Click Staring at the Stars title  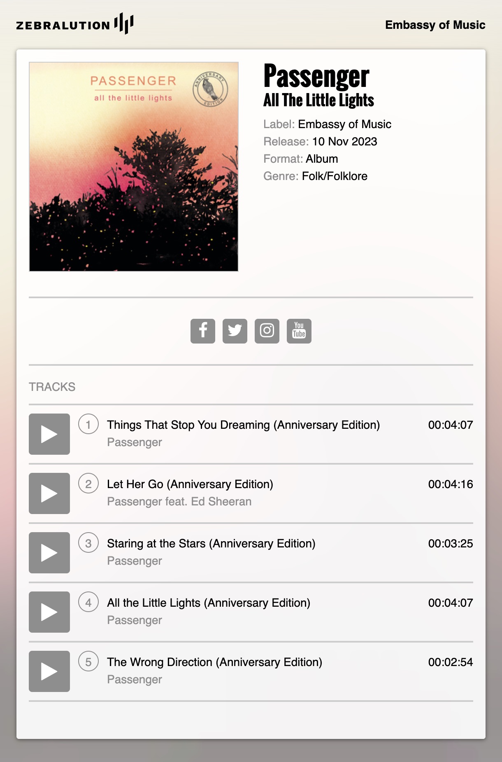pos(211,543)
